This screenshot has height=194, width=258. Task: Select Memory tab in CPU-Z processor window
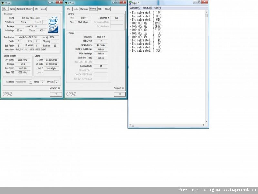29,9
